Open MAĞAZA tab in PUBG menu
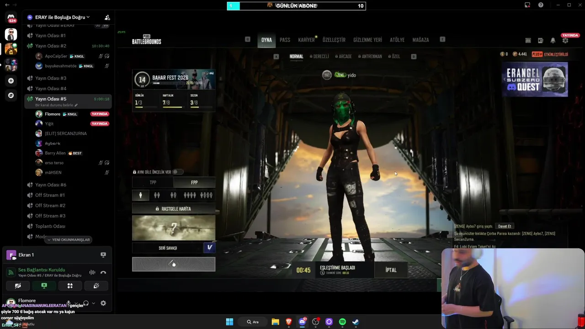Viewport: 585px width, 329px height. (420, 40)
